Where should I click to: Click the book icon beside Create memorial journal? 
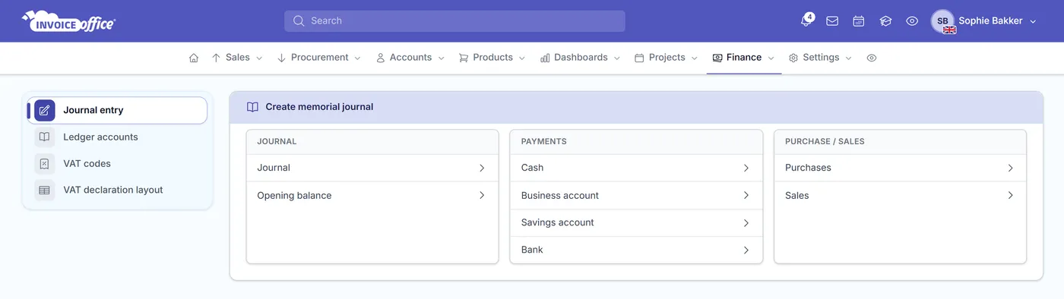pos(253,107)
